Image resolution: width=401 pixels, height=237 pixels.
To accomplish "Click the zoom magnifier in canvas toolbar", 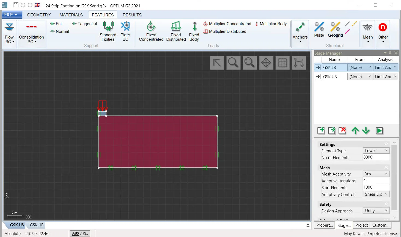I will (x=233, y=63).
